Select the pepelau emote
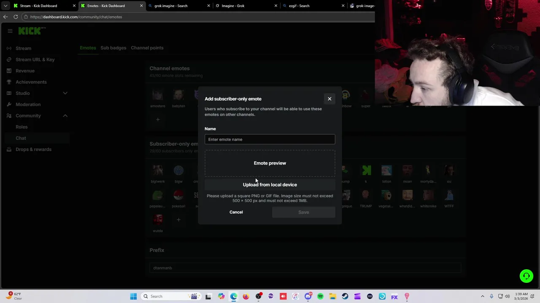Viewport: 540px width, 303px height. [158, 195]
